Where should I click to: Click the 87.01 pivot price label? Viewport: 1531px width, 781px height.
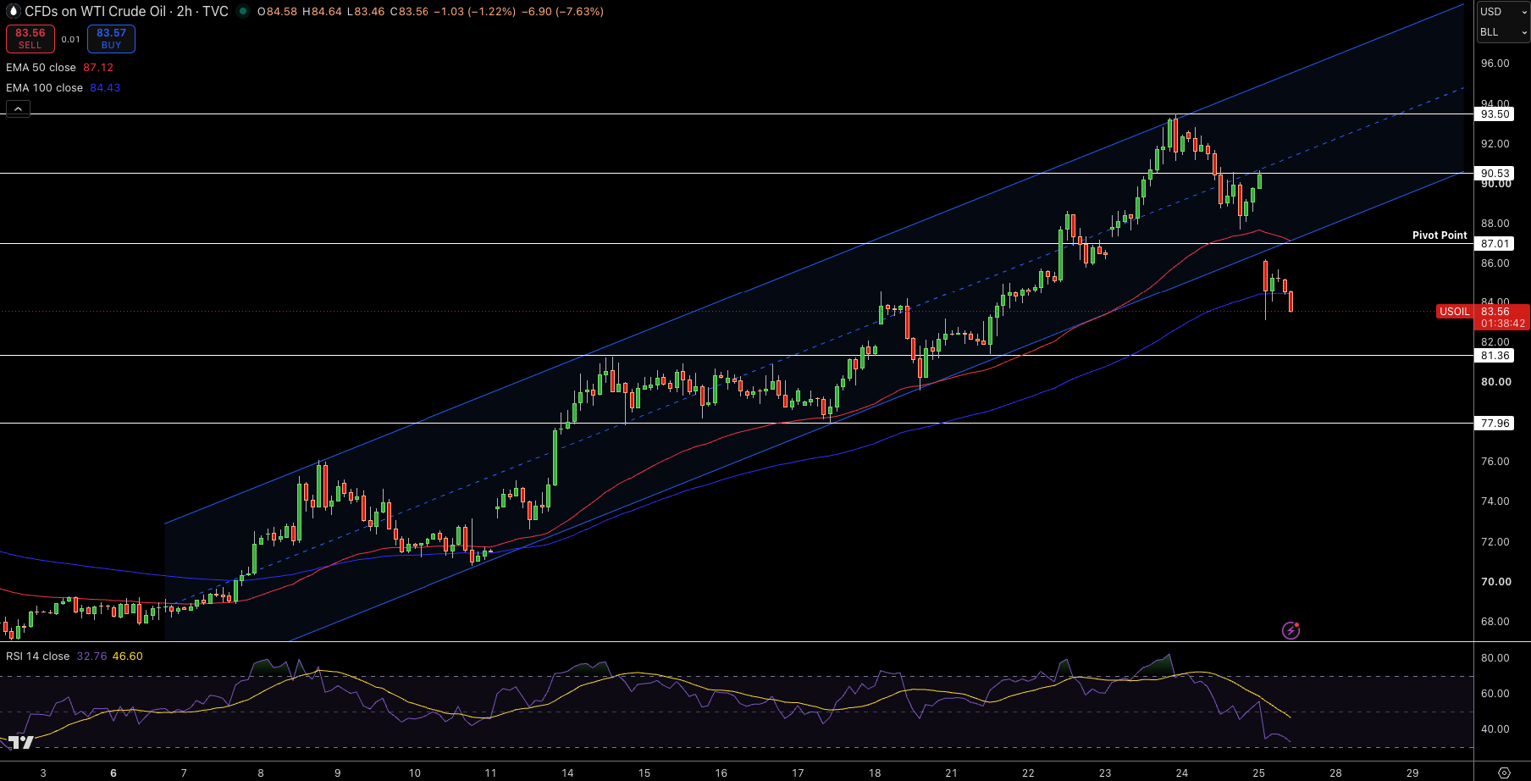1495,244
